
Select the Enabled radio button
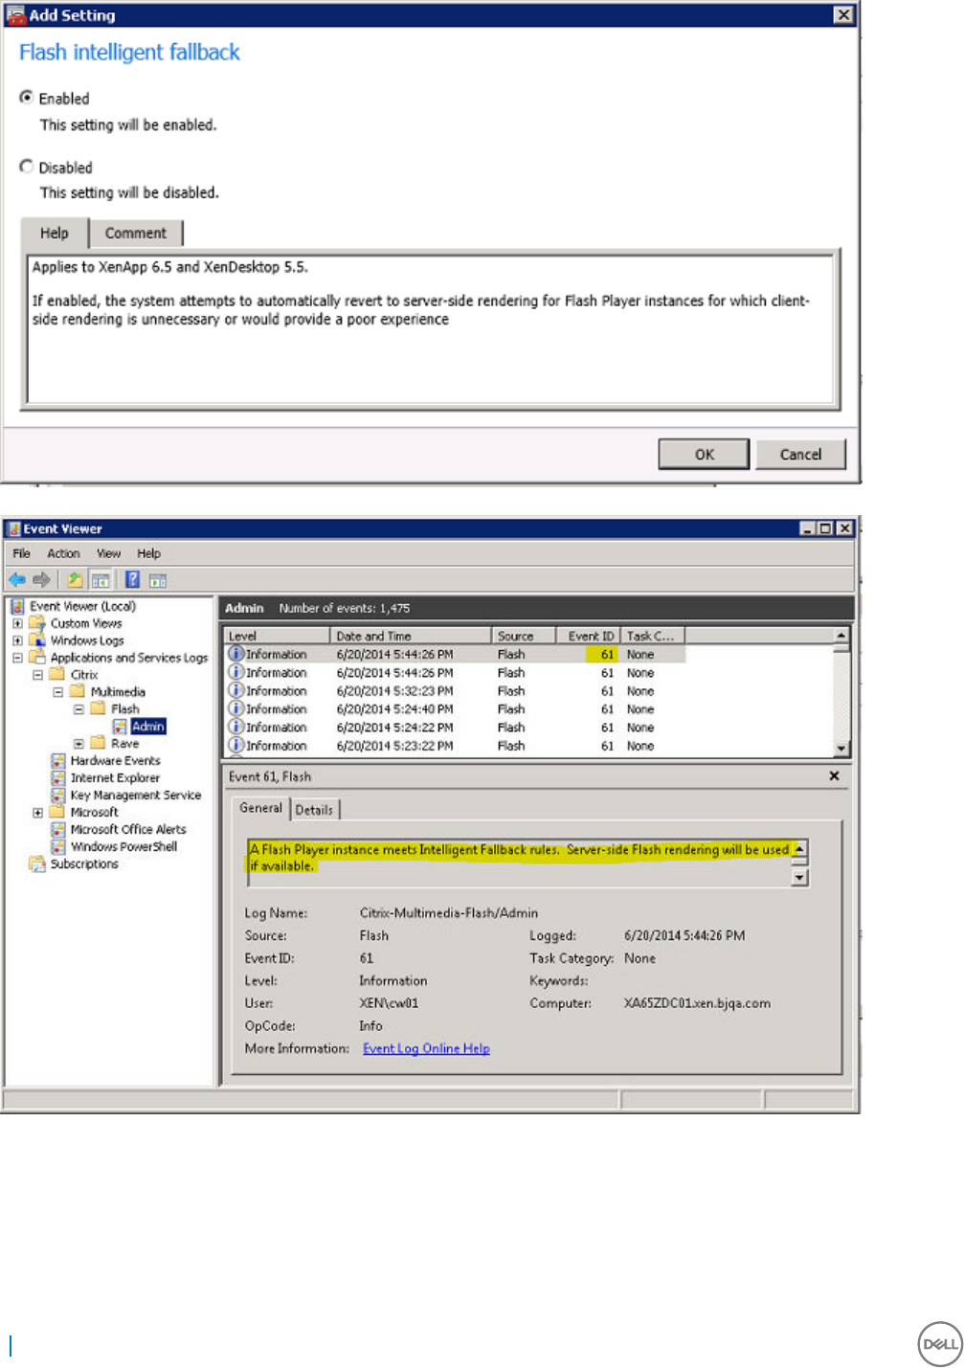pos(27,98)
